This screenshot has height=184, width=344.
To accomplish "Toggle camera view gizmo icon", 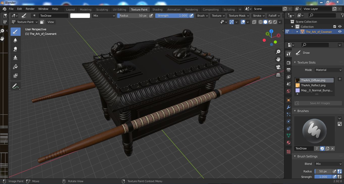I will tap(278, 67).
